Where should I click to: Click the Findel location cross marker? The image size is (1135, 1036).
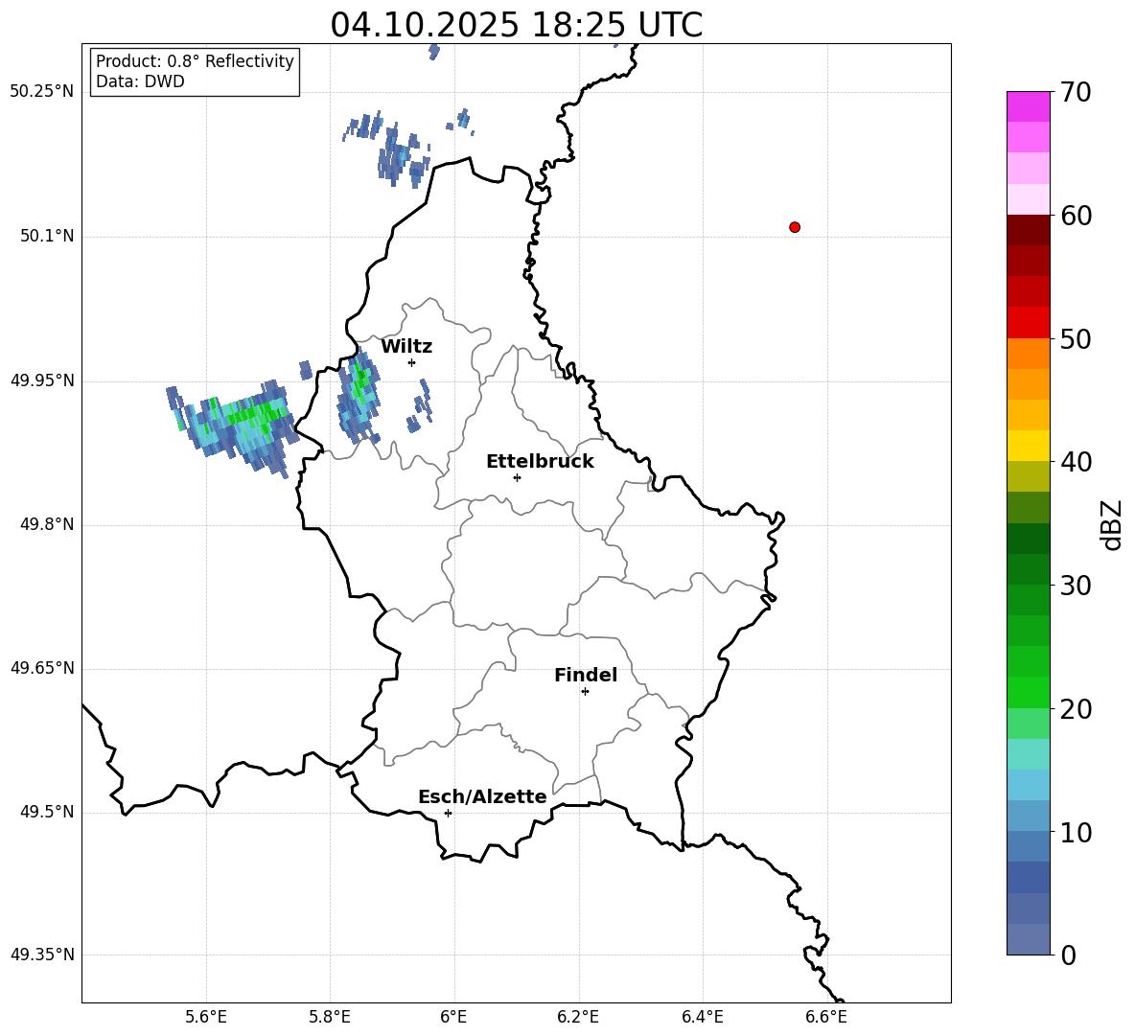(x=585, y=692)
